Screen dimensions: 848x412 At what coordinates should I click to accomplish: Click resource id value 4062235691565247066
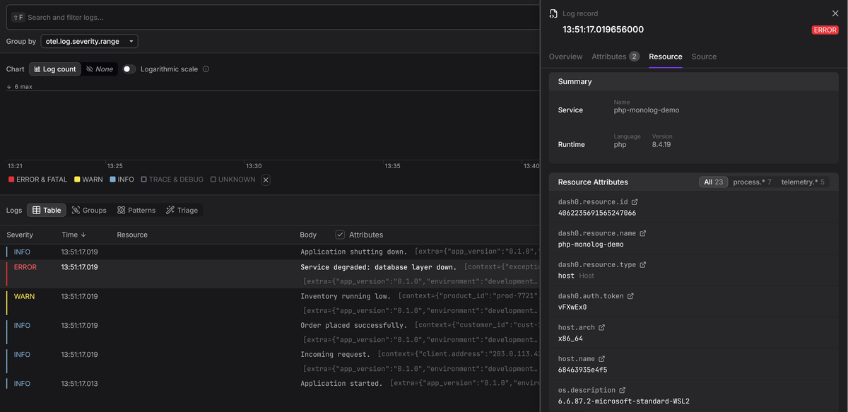pyautogui.click(x=597, y=213)
